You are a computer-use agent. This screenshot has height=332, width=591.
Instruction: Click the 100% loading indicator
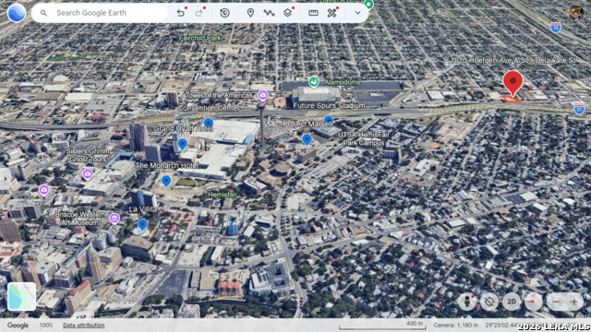coord(46,326)
